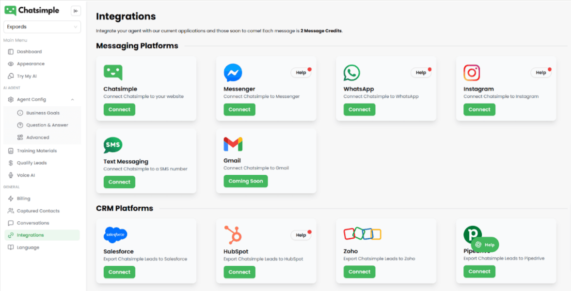
Task: Click the Messenger logo icon
Action: (233, 73)
